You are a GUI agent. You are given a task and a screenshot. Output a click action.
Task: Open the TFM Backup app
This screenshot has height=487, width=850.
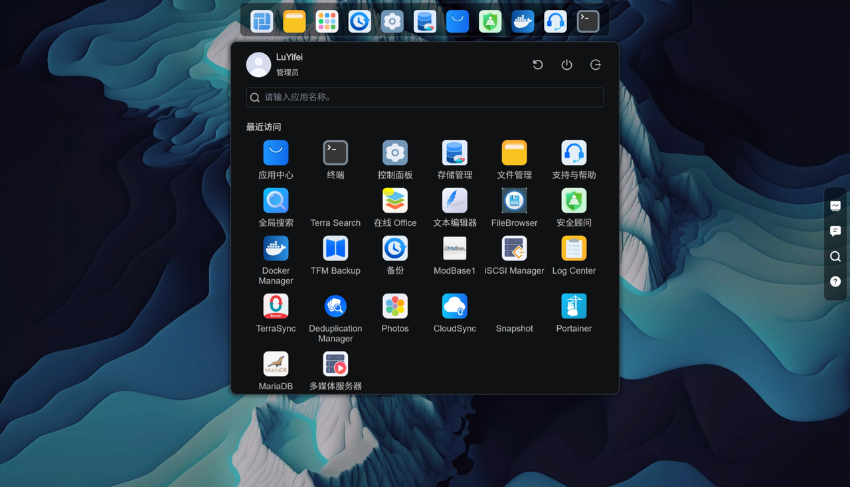(x=335, y=248)
